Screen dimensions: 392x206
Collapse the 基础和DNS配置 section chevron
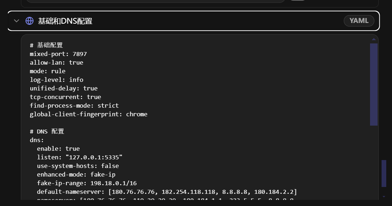(x=17, y=21)
